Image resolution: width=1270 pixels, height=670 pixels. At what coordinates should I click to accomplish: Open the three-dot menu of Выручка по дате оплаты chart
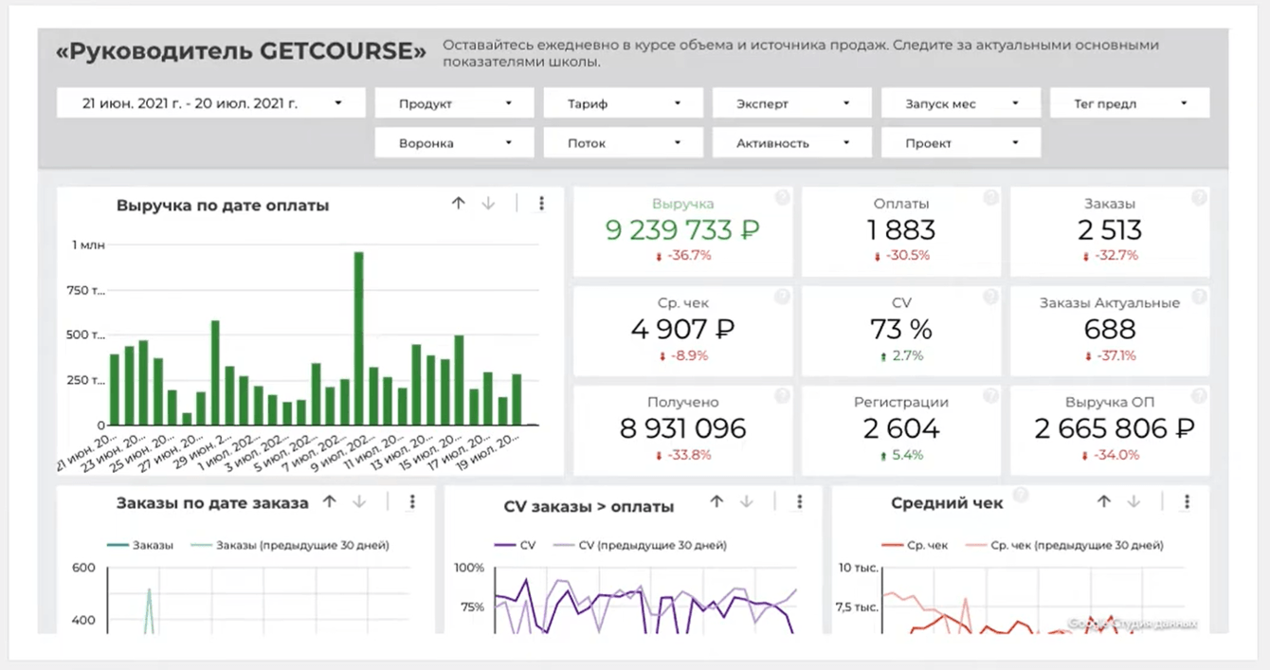pyautogui.click(x=541, y=204)
